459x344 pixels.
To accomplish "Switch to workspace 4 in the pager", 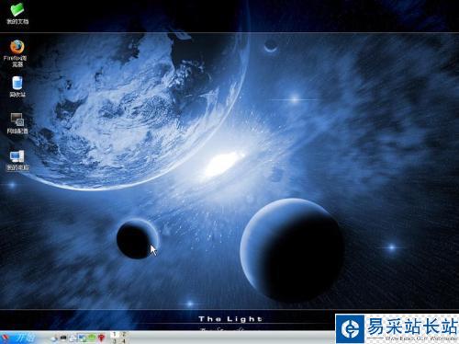I will click(x=124, y=341).
